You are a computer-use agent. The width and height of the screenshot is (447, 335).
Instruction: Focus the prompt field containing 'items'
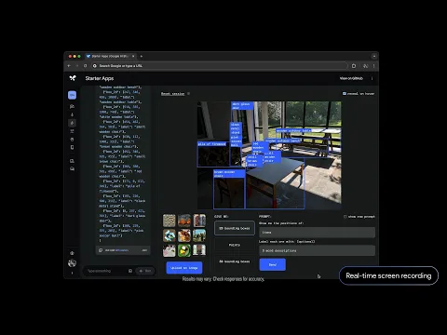317,233
